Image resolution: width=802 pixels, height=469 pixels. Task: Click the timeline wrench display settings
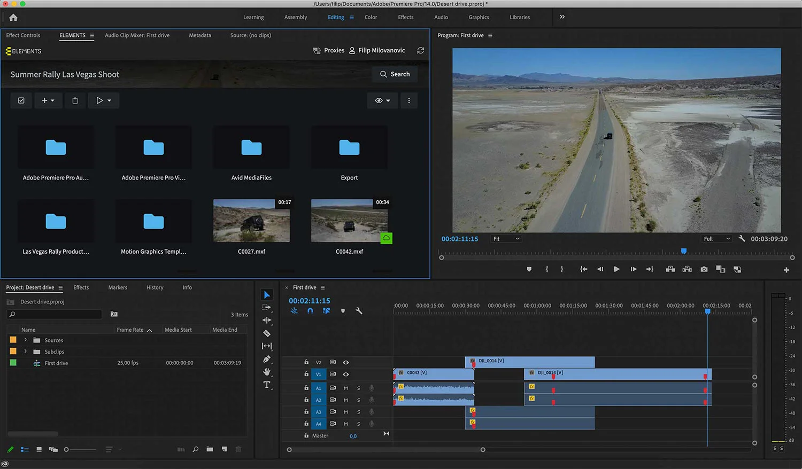359,310
